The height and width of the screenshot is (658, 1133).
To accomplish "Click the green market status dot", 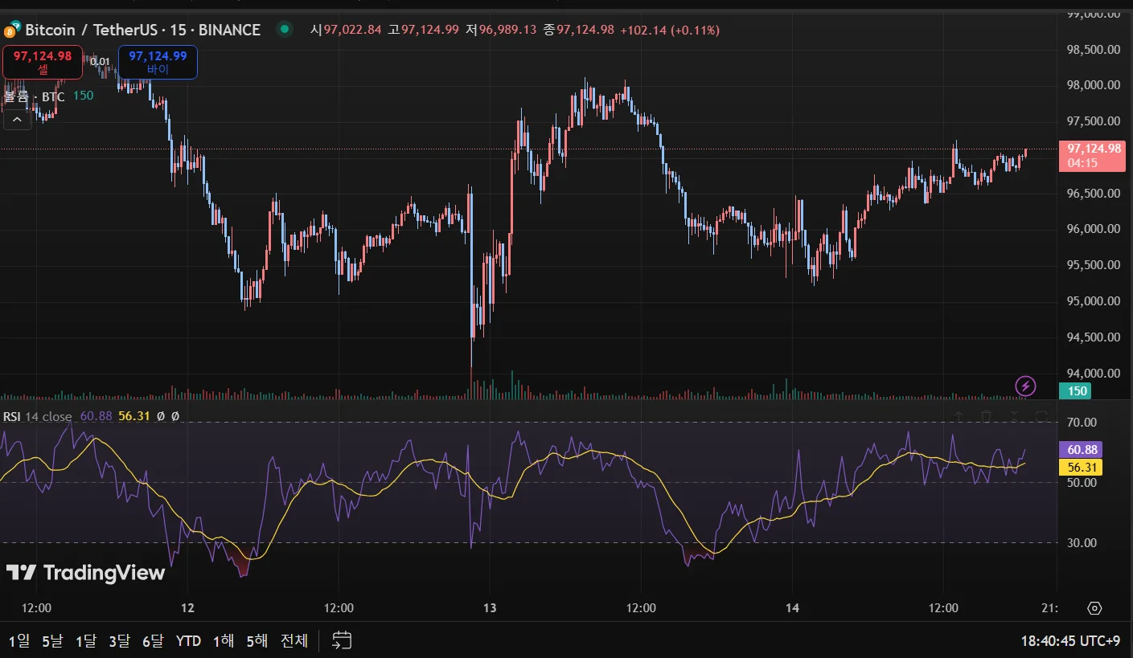I will pos(284,30).
